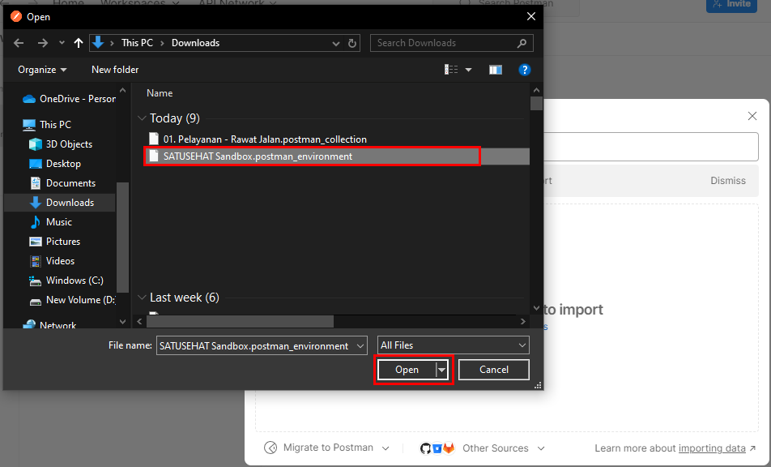Viewport: 771px width, 467px height.
Task: Open the All Files type dropdown
Action: pos(453,345)
